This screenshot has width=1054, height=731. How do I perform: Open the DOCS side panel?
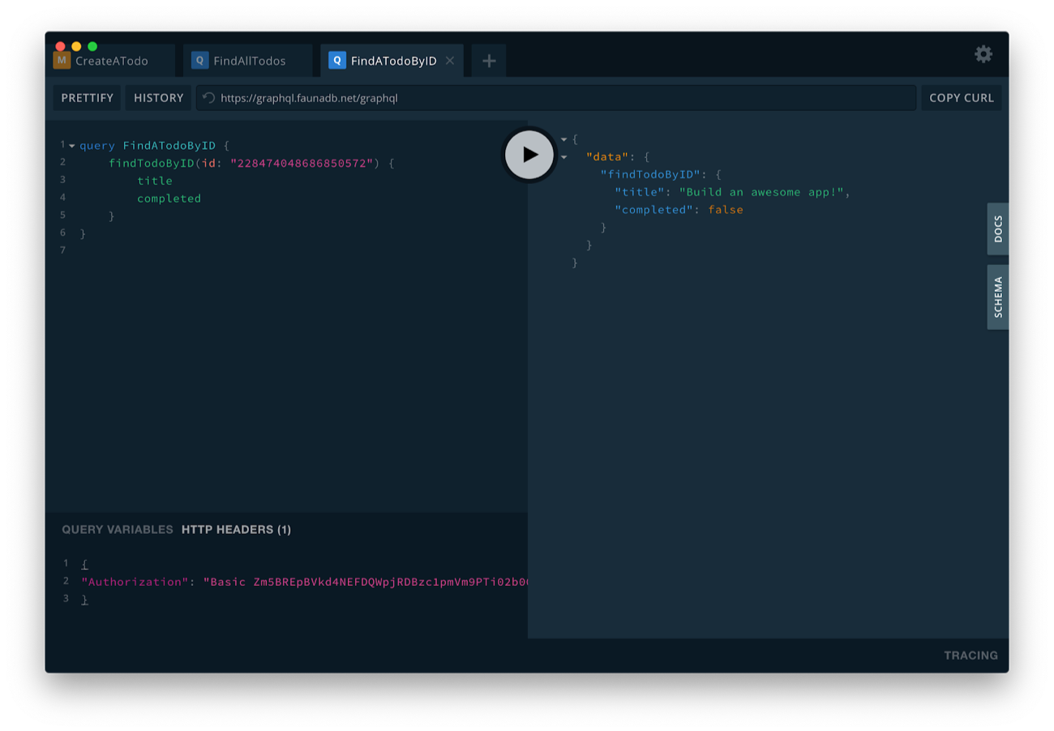click(x=998, y=229)
